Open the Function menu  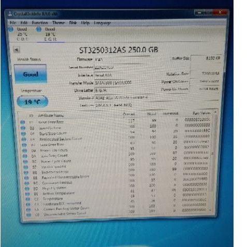click(x=40, y=23)
